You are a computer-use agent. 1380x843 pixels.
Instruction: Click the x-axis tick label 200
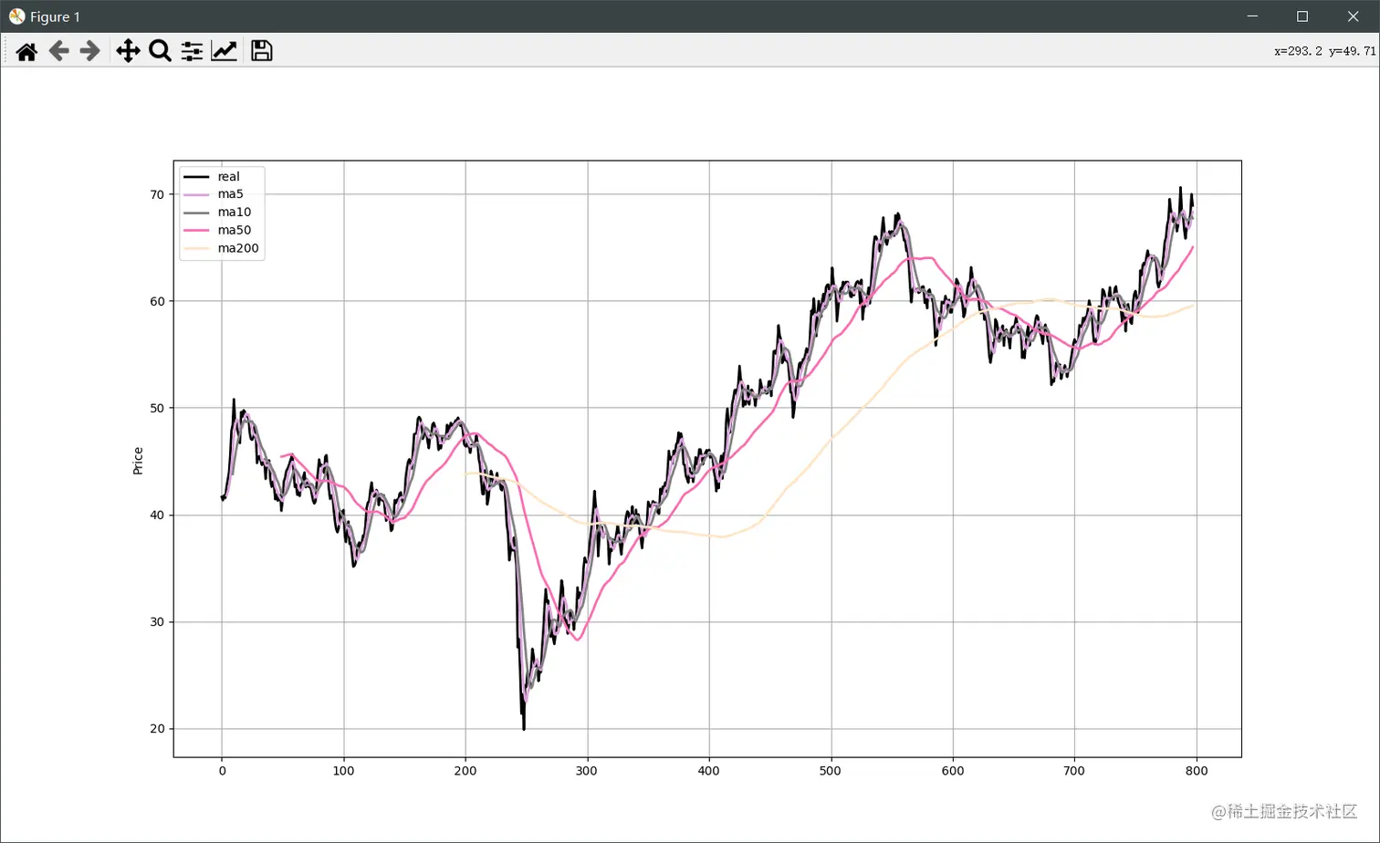[x=465, y=771]
